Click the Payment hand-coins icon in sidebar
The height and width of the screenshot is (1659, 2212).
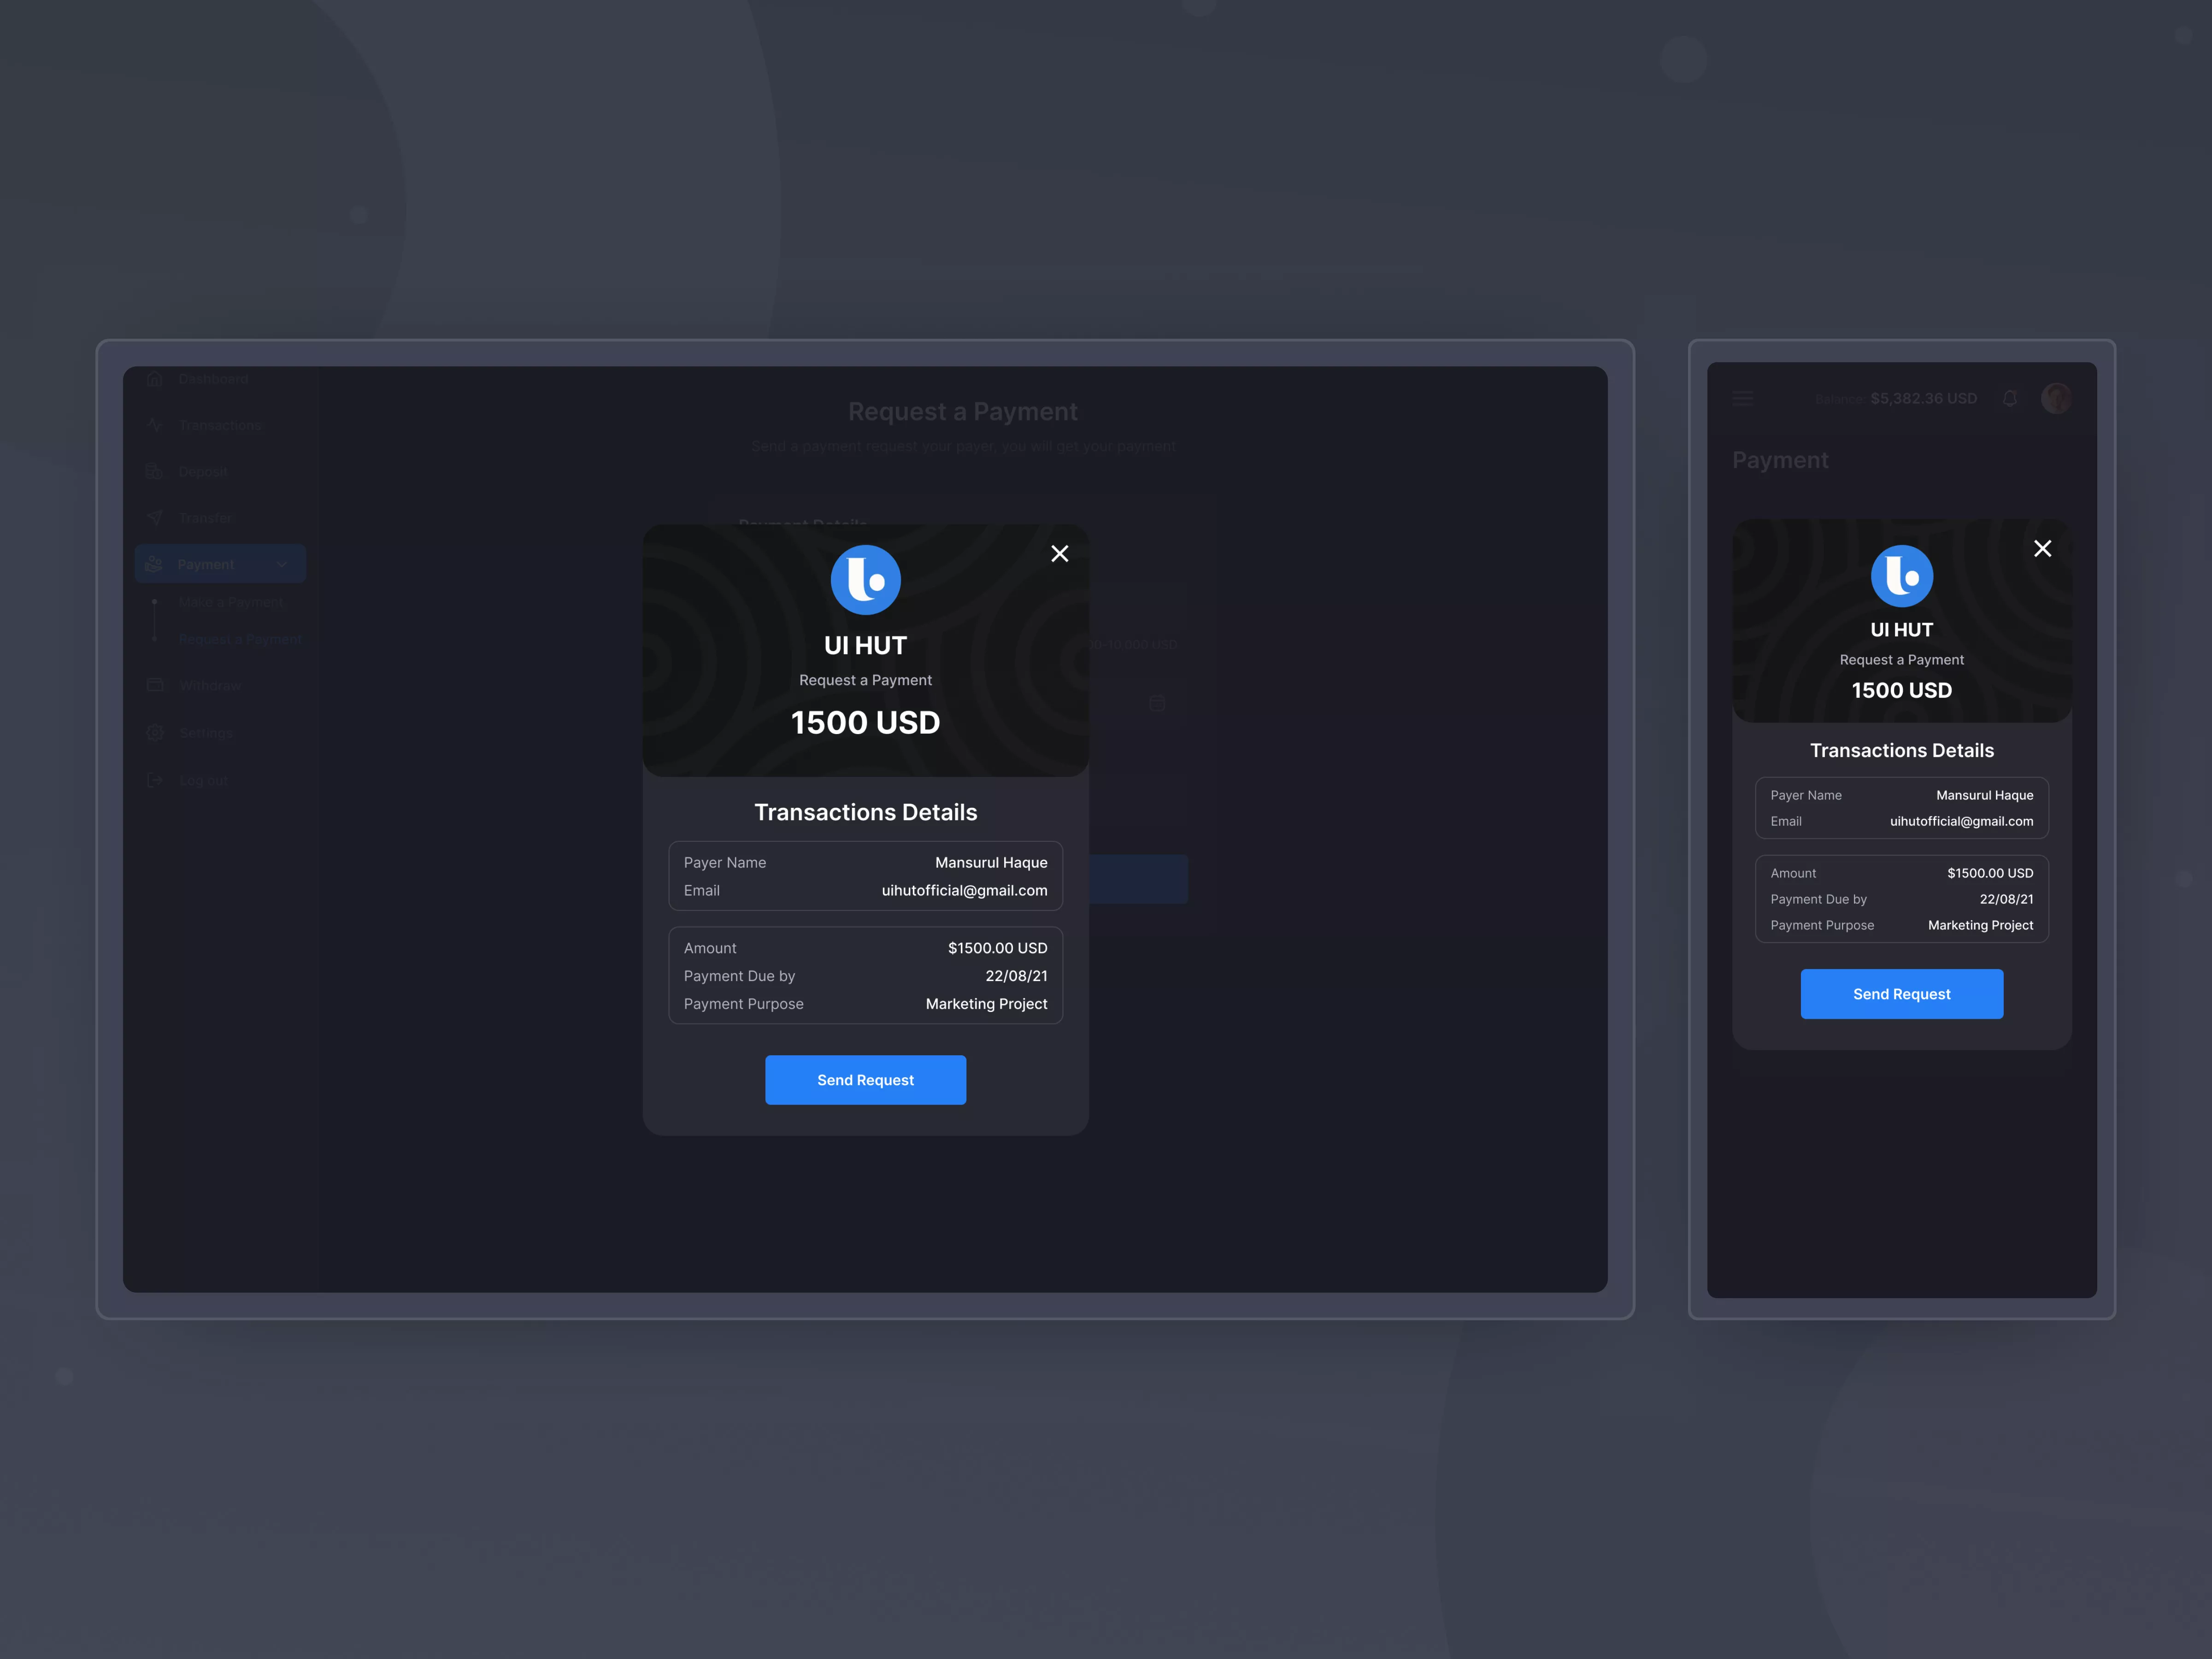coord(154,564)
